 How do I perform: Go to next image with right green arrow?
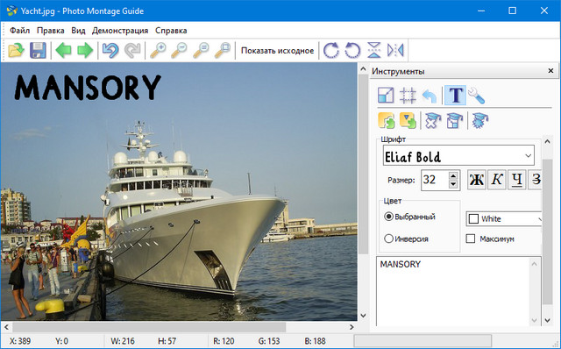[x=85, y=50]
